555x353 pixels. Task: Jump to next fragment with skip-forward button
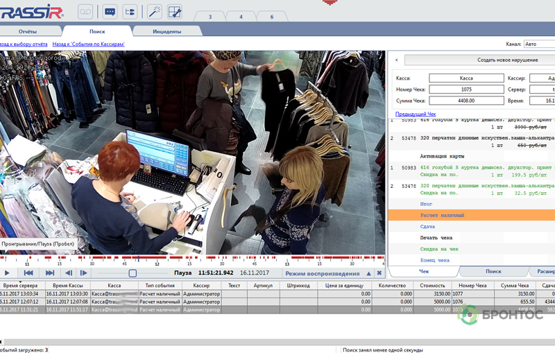pyautogui.click(x=50, y=273)
